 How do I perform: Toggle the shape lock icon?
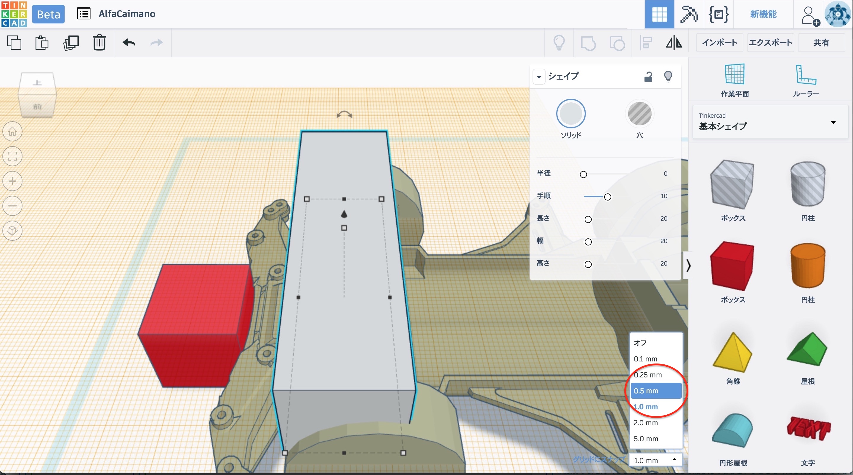tap(648, 77)
